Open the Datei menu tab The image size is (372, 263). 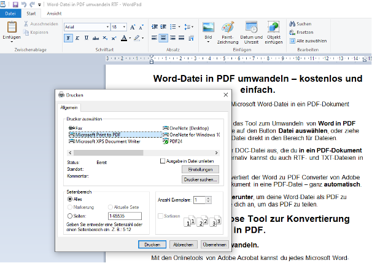(11, 12)
